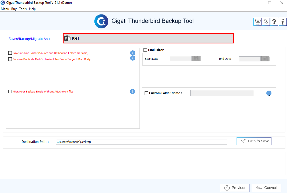
Task: Click the app icon in title bar
Action: tap(3, 3)
